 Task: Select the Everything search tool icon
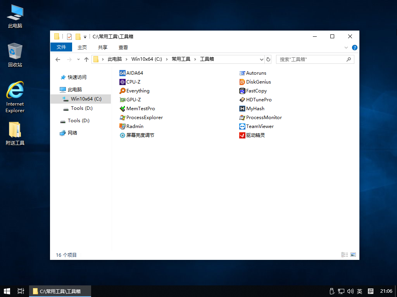pos(122,90)
